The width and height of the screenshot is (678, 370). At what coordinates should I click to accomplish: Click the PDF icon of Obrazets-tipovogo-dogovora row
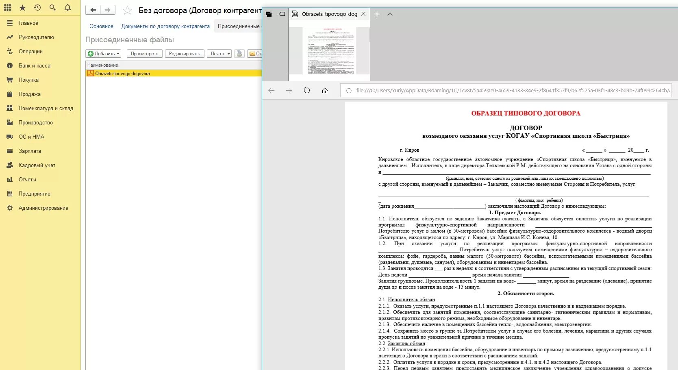tap(91, 73)
